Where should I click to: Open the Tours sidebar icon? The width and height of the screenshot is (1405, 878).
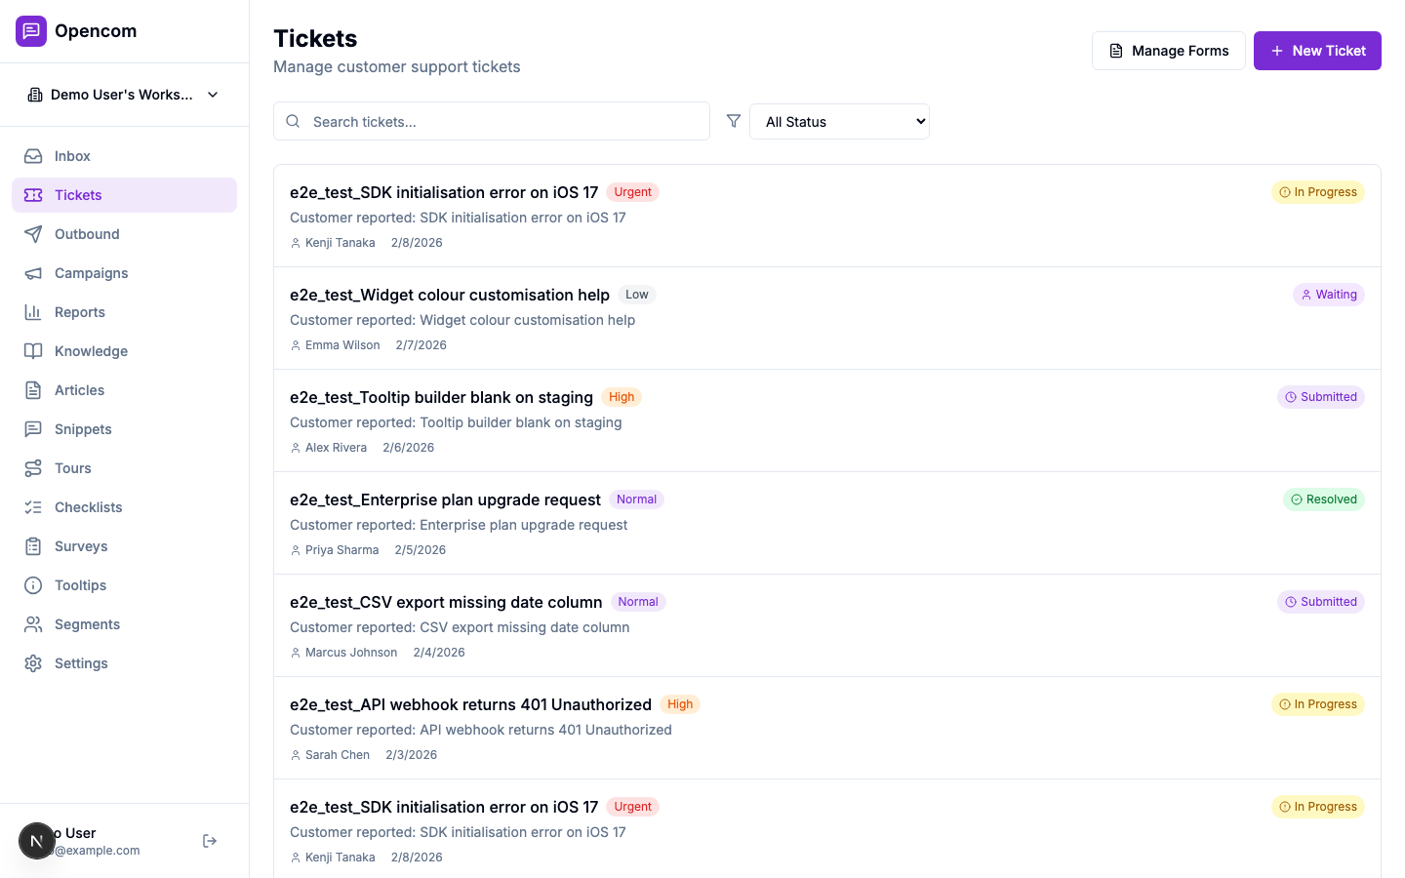point(33,468)
